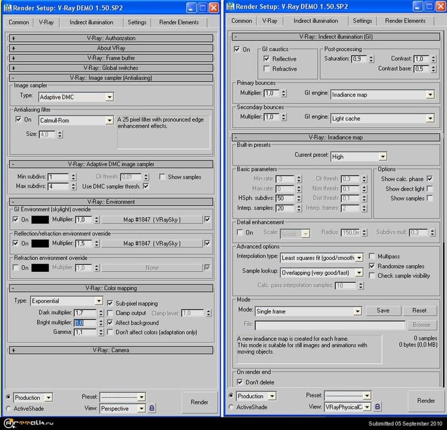Click the lock view icon beside Perspective dropdown
447x430 pixels.
pyautogui.click(x=152, y=408)
